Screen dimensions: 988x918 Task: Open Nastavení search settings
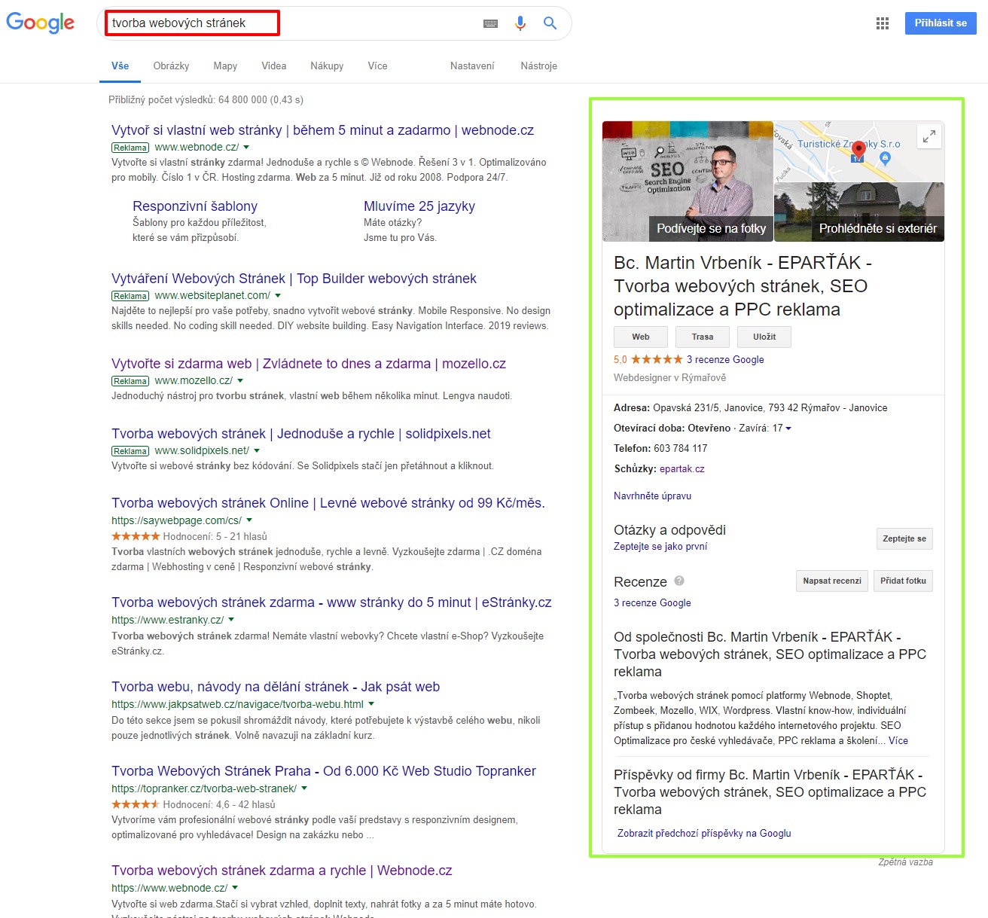pos(472,66)
